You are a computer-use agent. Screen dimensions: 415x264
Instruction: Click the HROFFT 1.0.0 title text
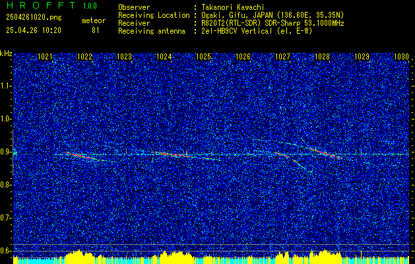coord(51,5)
